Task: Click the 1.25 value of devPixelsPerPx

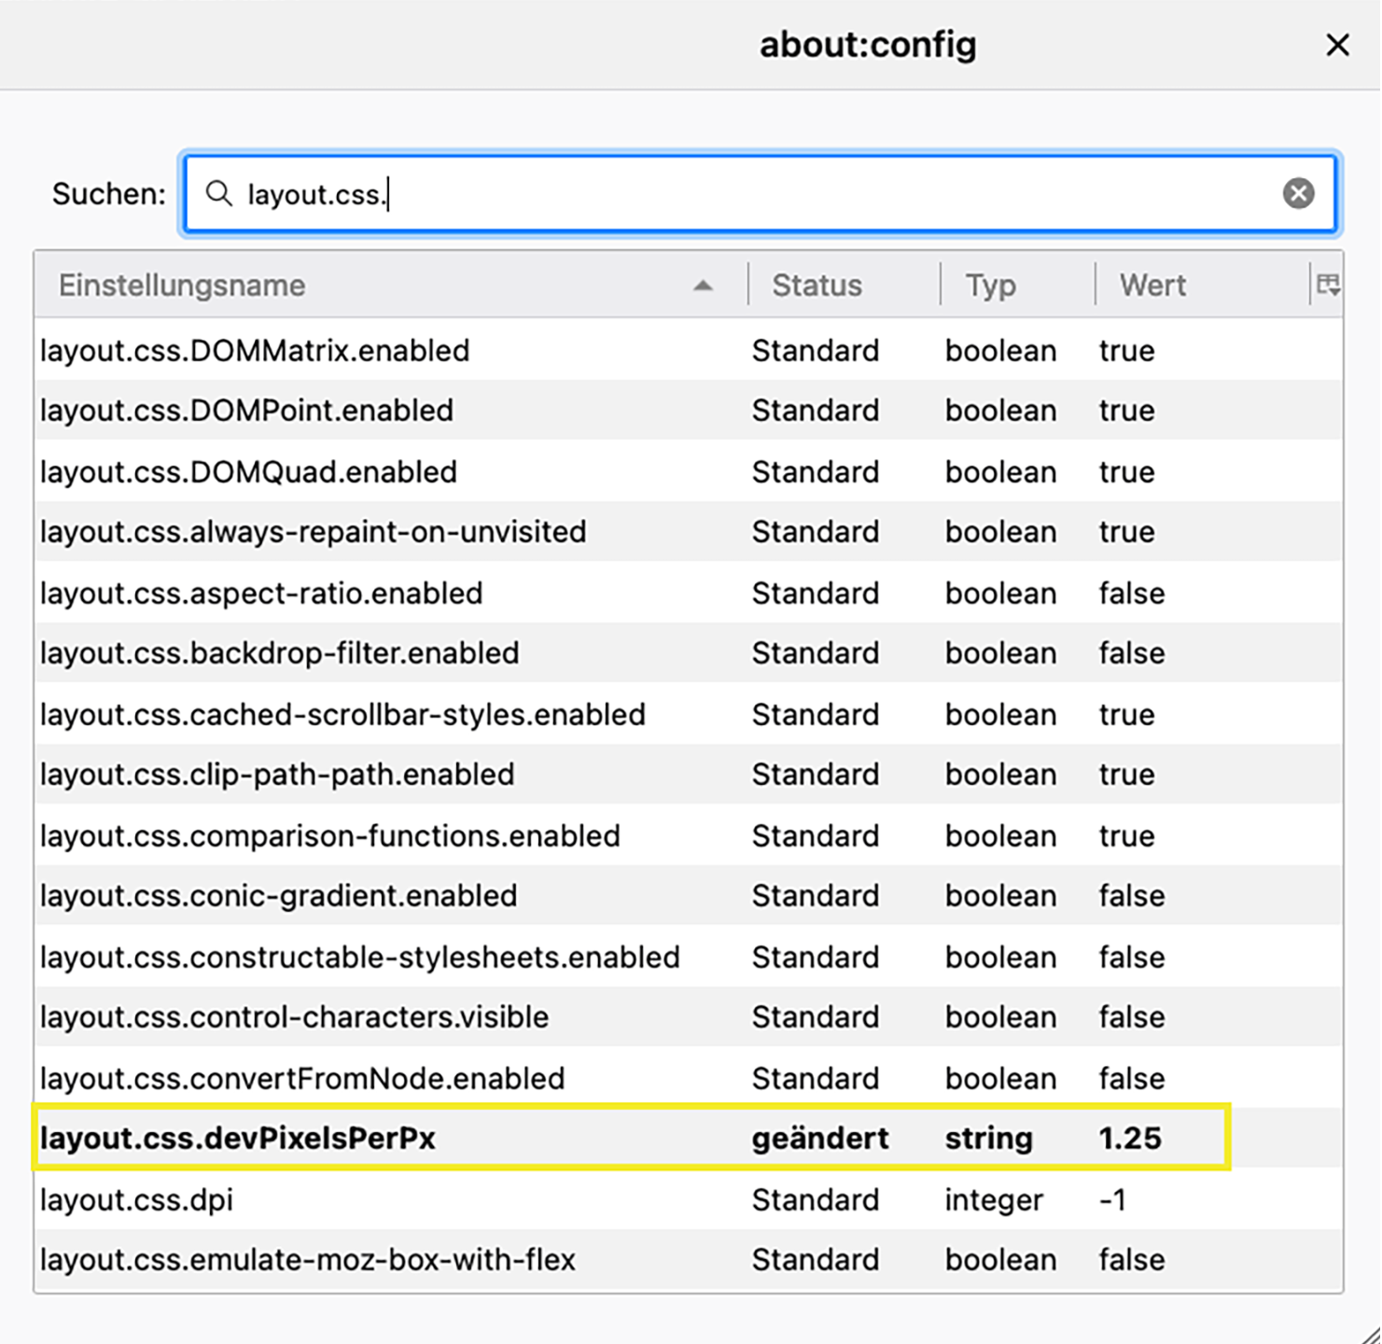Action: (x=1129, y=1139)
